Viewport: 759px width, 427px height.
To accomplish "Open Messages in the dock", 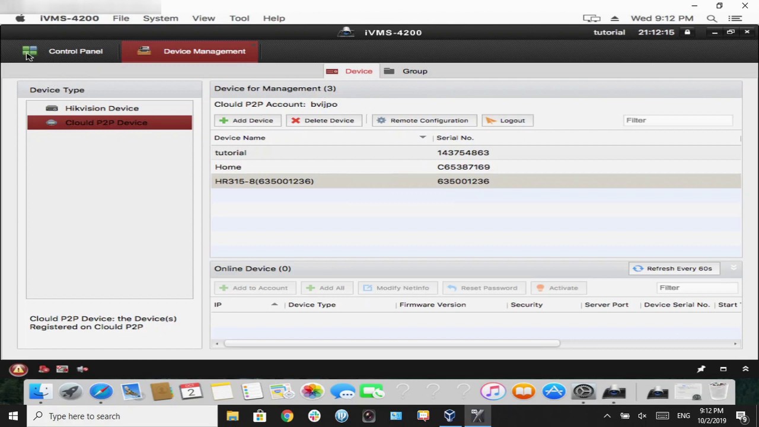I will pyautogui.click(x=342, y=392).
